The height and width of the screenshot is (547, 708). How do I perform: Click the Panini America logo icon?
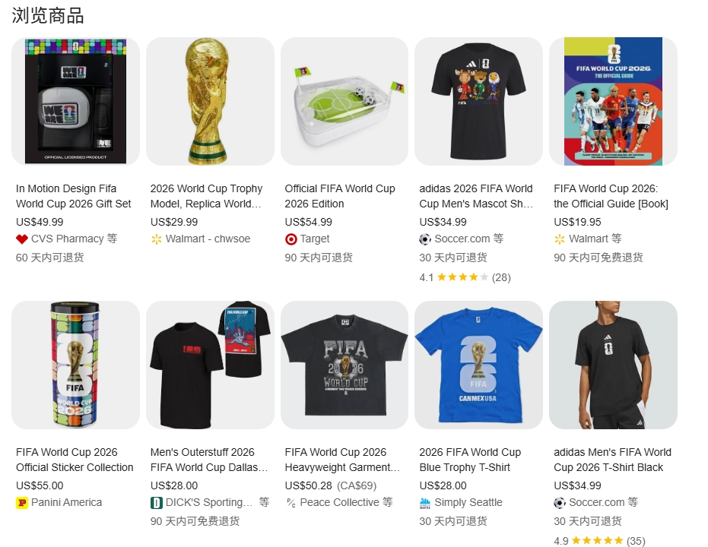coord(21,503)
